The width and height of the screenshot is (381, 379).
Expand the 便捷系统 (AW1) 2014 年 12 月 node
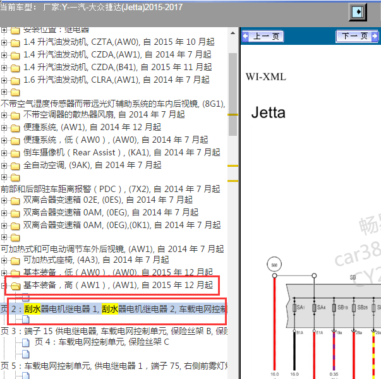(4, 128)
